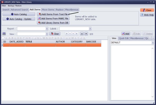Go to next record arrow
Image resolution: width=156 pixels, height=105 pixels.
(73, 34)
